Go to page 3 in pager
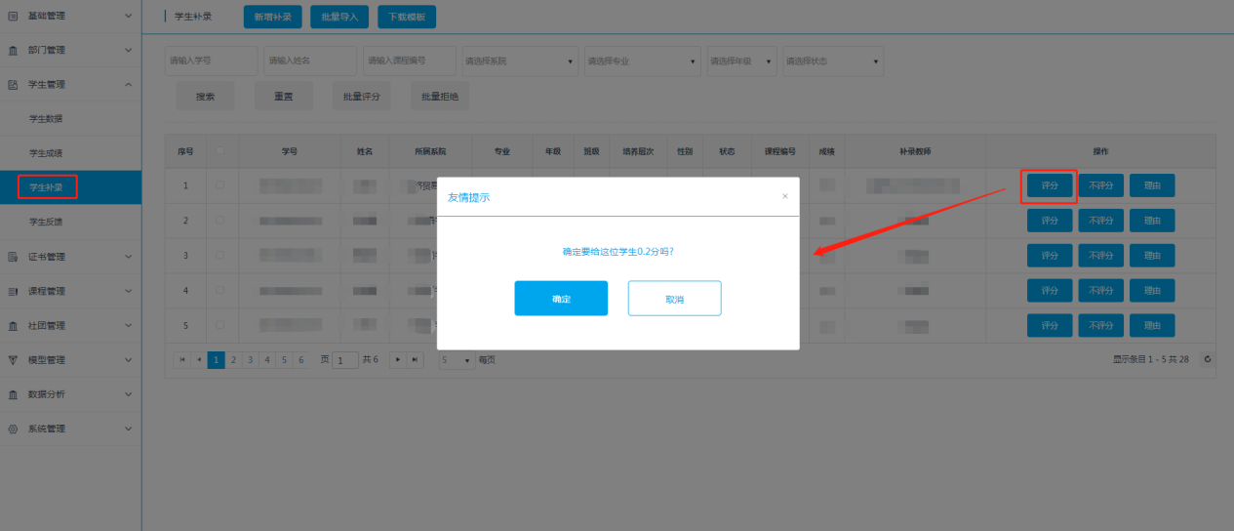 pos(251,360)
